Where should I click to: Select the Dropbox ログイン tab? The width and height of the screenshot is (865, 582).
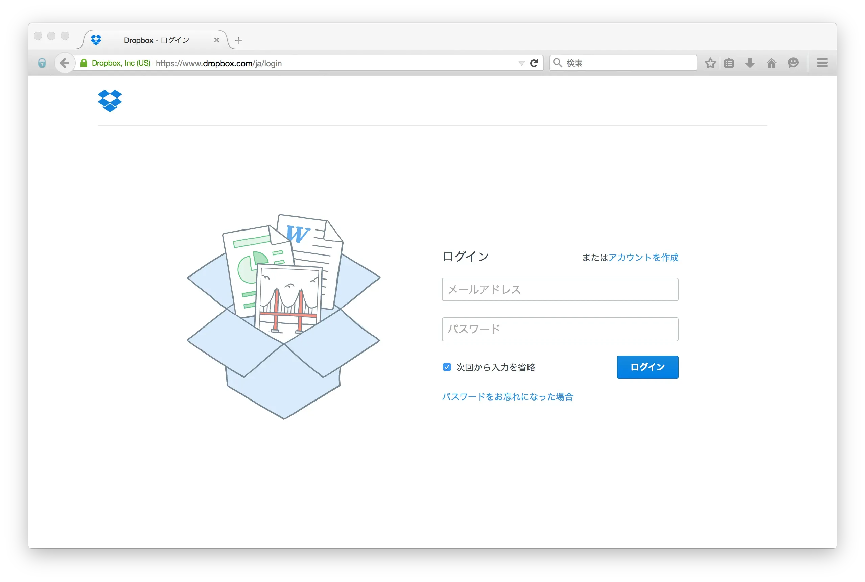click(x=156, y=40)
